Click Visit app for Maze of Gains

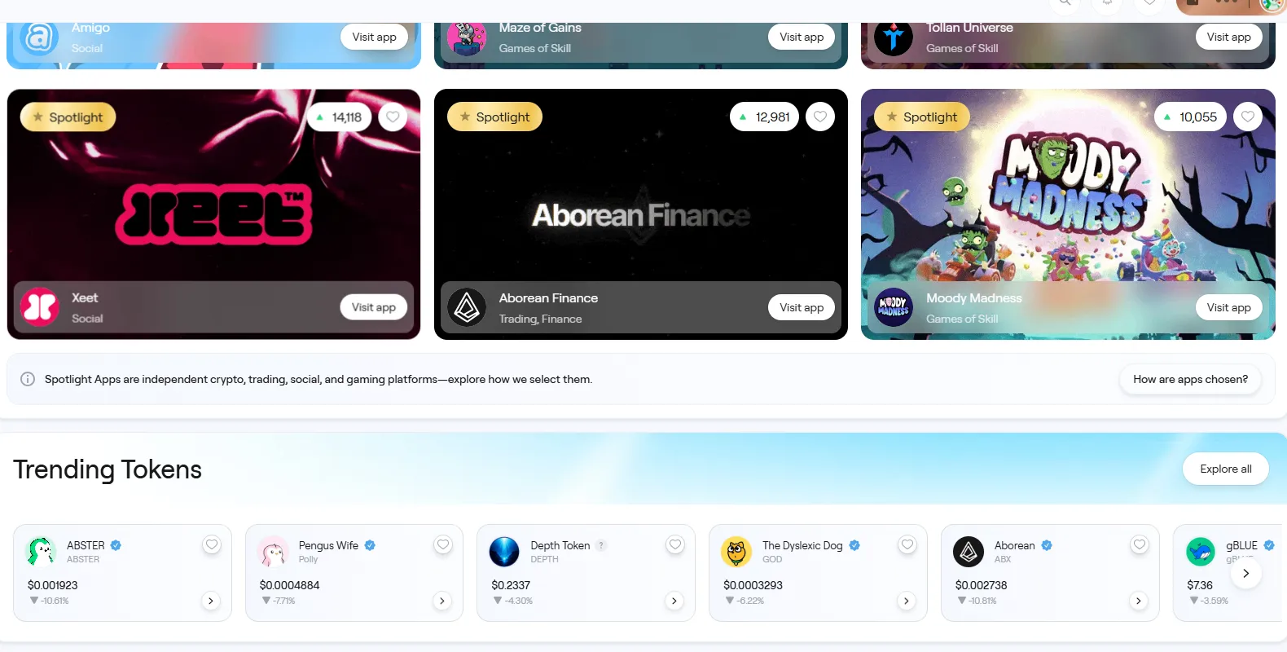click(x=802, y=37)
